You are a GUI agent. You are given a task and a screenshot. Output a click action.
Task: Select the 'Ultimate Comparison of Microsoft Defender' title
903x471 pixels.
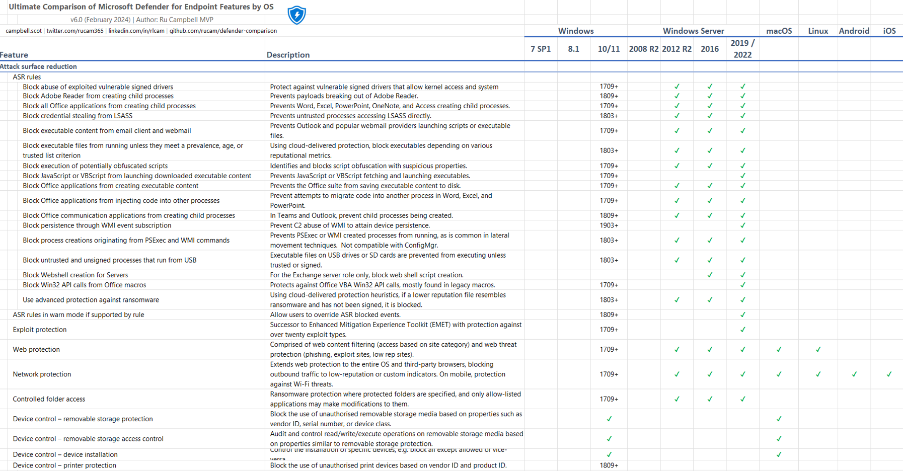pyautogui.click(x=141, y=7)
